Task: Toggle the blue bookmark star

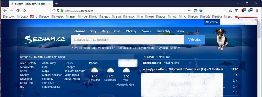Action: [201, 11]
